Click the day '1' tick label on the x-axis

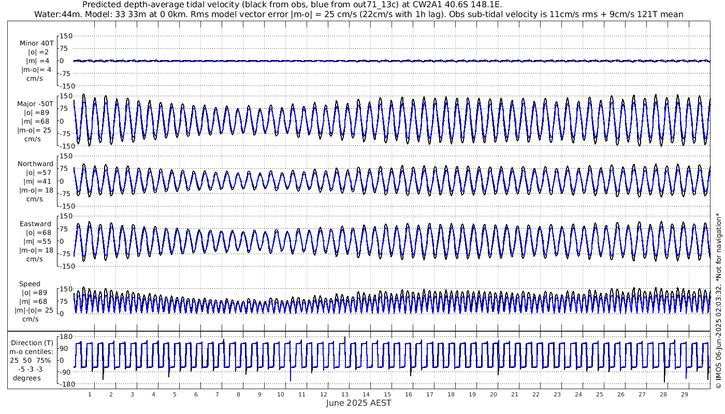point(90,394)
